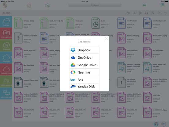Select IMG_0520.JPG file icon
The image size is (169, 127).
coord(44,112)
